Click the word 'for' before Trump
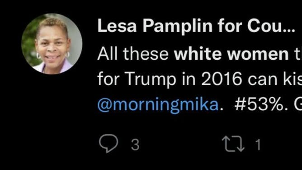The image size is (302, 170). pyautogui.click(x=109, y=79)
